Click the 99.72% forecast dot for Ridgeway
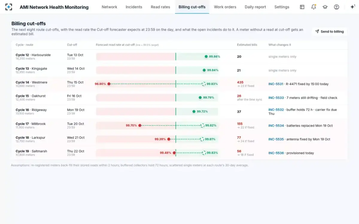The image size is (359, 224). coord(194,111)
